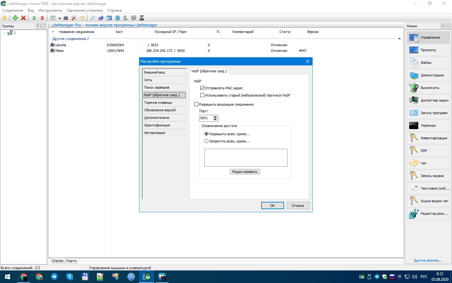
Task: Open Telegram from the Windows taskbar
Action: 54,277
